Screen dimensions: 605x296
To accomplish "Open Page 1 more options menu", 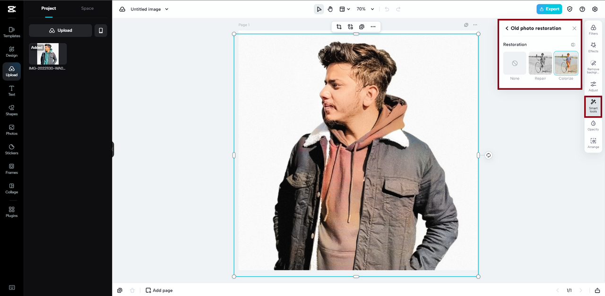I will coord(475,25).
